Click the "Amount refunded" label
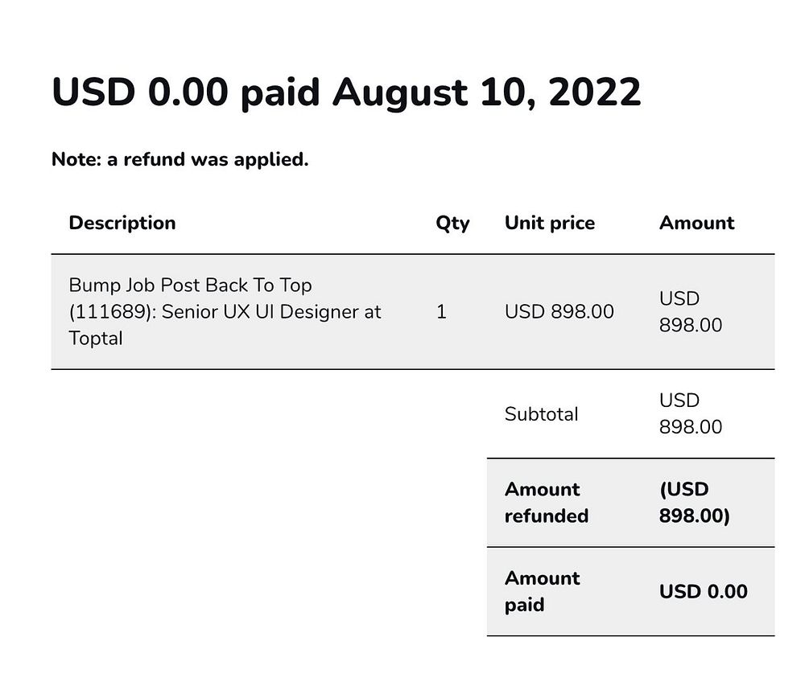The width and height of the screenshot is (805, 682). tap(546, 503)
